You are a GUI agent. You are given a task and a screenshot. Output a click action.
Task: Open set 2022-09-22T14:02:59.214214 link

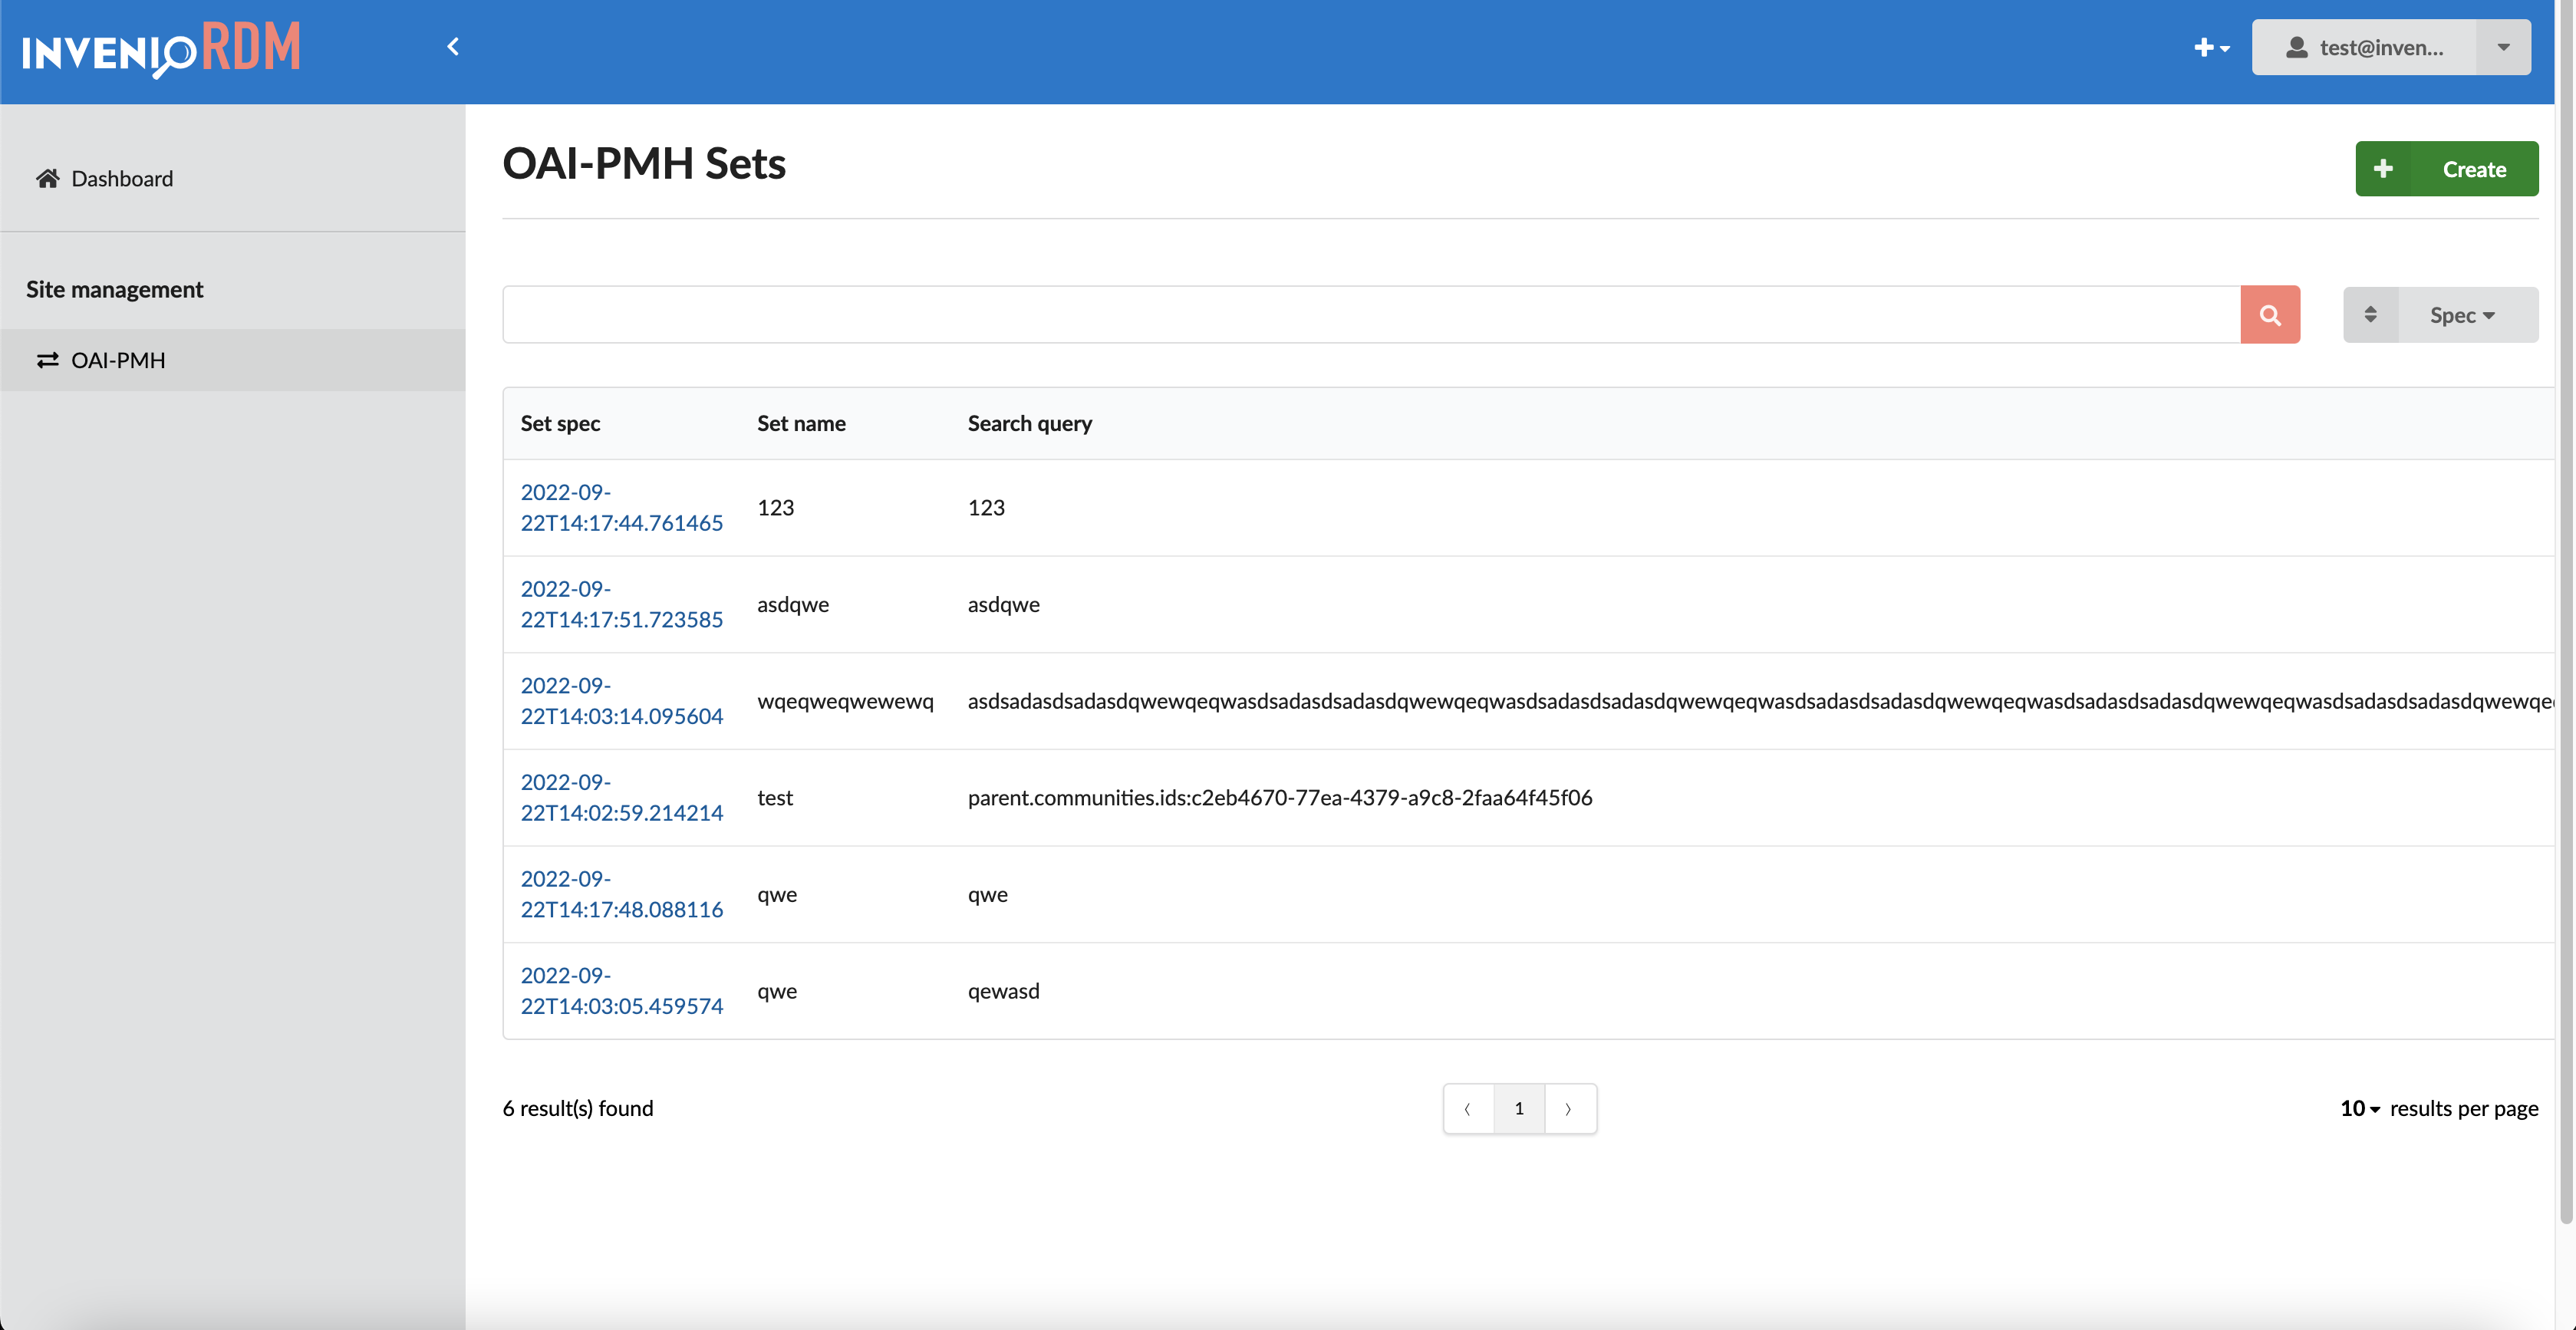(621, 797)
